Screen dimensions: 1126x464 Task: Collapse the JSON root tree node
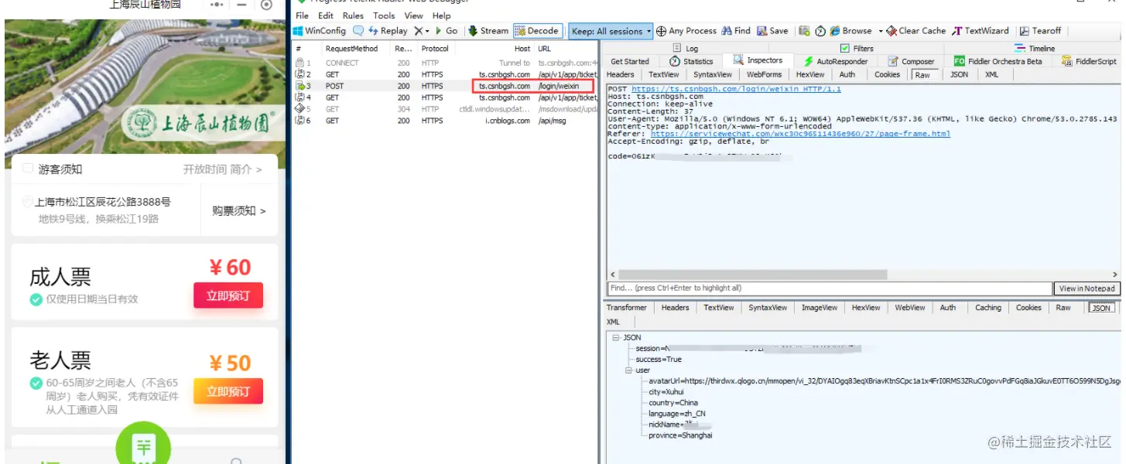616,338
